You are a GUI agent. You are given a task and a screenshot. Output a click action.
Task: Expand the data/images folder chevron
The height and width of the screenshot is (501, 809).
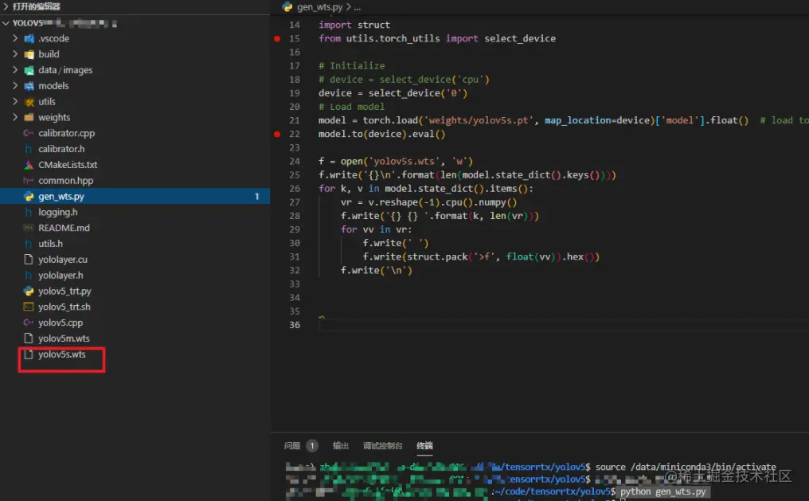(x=15, y=69)
